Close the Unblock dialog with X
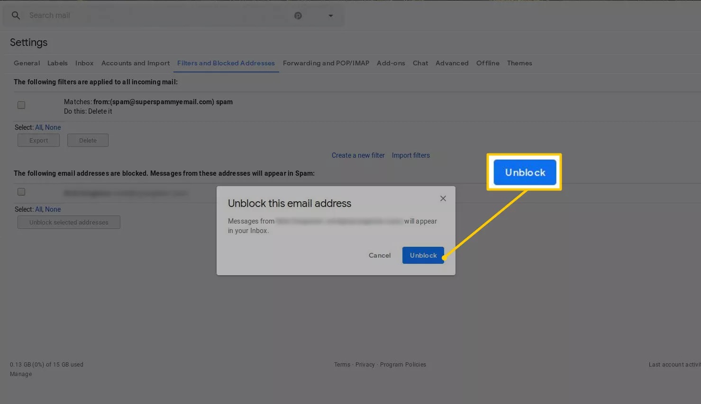Viewport: 701px width, 404px height. [443, 198]
